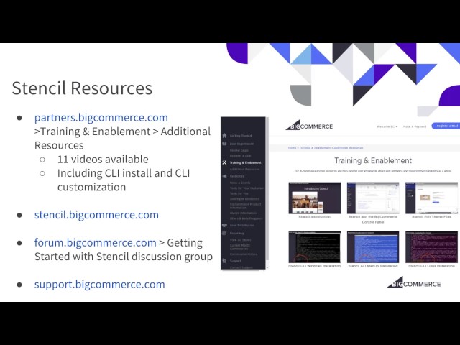This screenshot has width=460, height=345.
Task: Open Support in the sidebar
Action: tap(235, 261)
